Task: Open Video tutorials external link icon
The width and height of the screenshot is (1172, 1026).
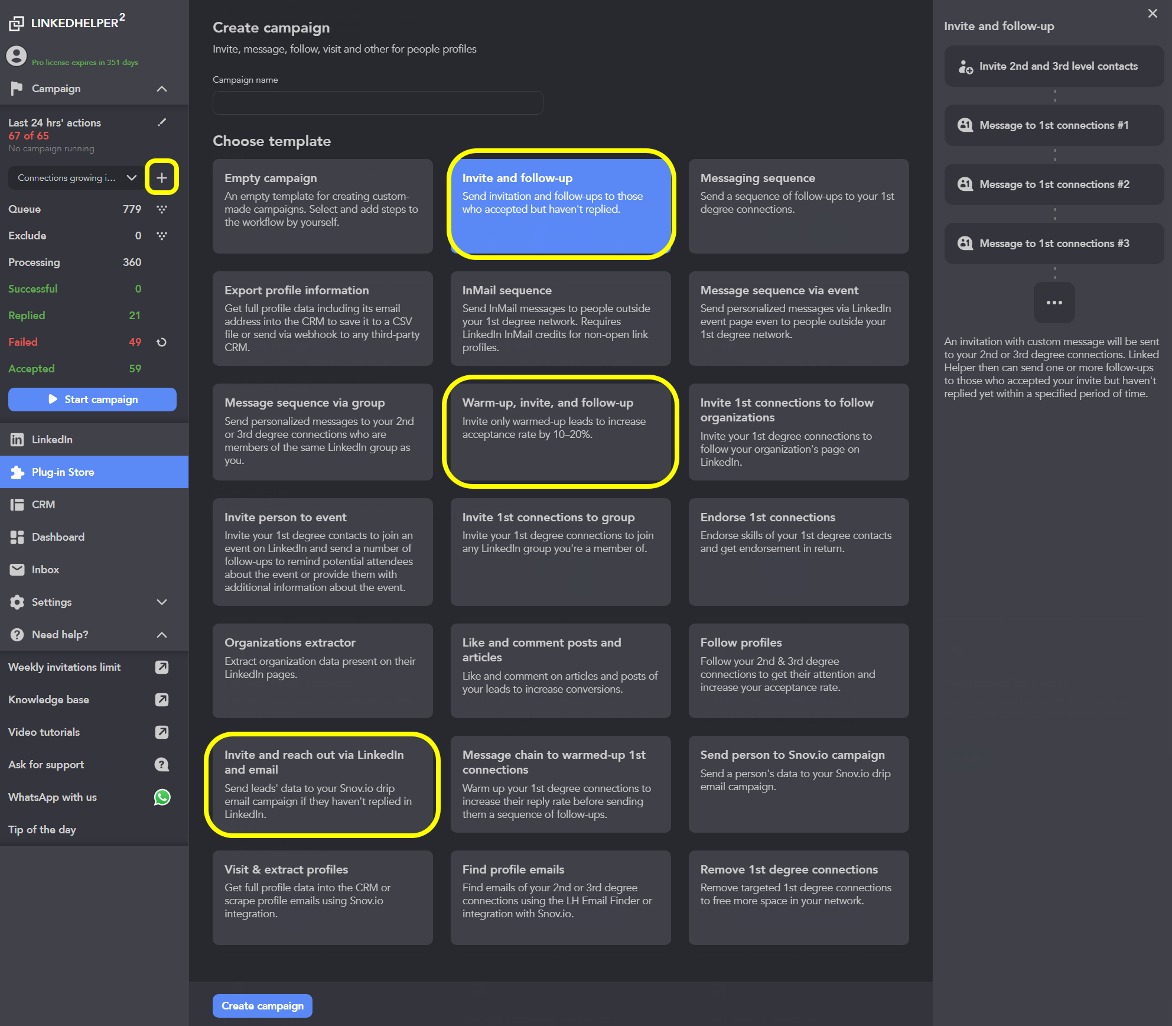Action: 162,732
